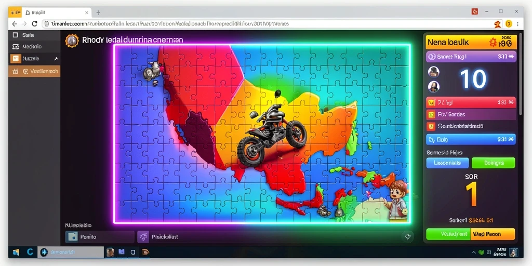Click the green tray icon

point(481,252)
